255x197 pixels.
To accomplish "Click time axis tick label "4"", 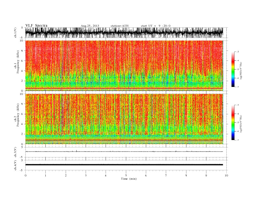I will [106, 175].
